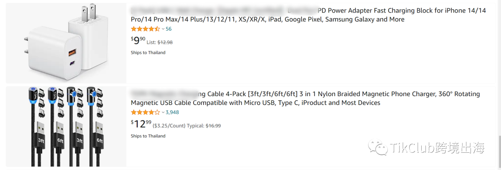Open the PD Power Adapter Fast Charging Block title
The image size is (501, 170).
[308, 15]
